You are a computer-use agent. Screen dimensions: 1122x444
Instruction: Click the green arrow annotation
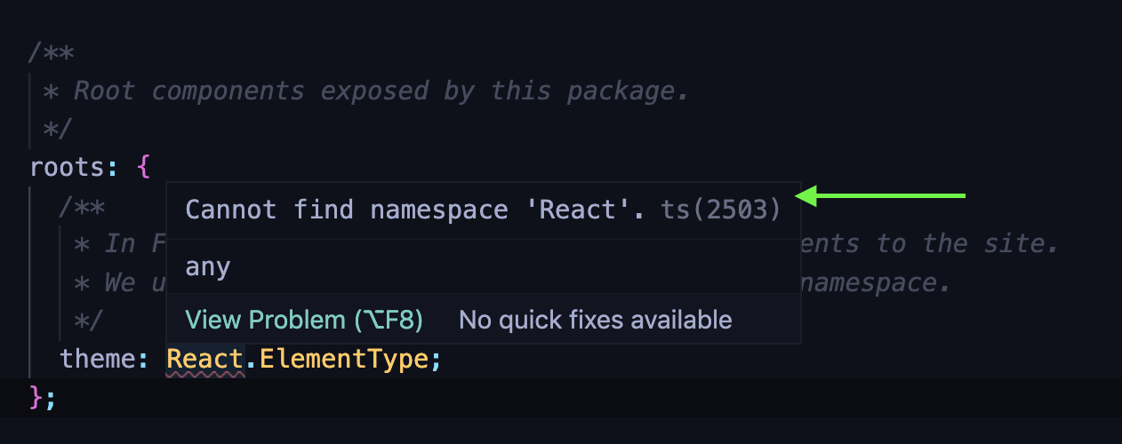pos(880,195)
